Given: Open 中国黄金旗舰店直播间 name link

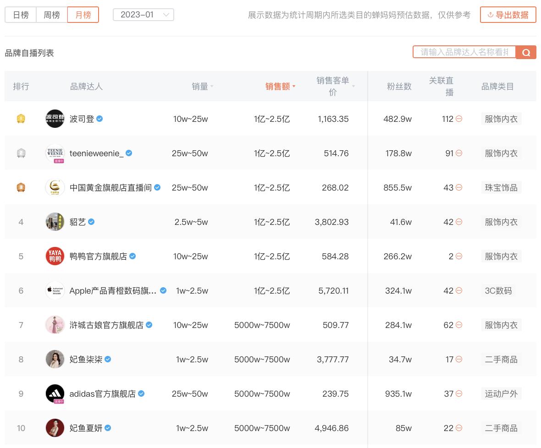Looking at the screenshot, I should pos(110,187).
